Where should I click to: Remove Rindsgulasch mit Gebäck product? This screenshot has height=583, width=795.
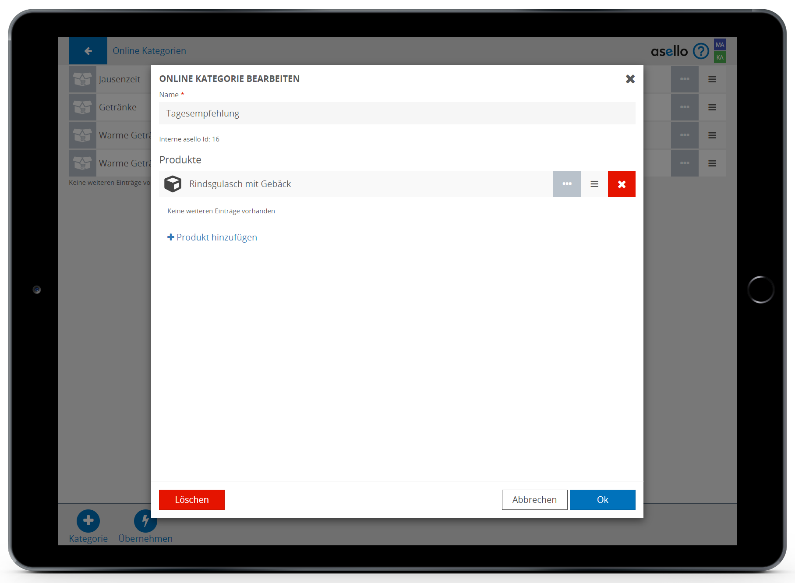621,184
